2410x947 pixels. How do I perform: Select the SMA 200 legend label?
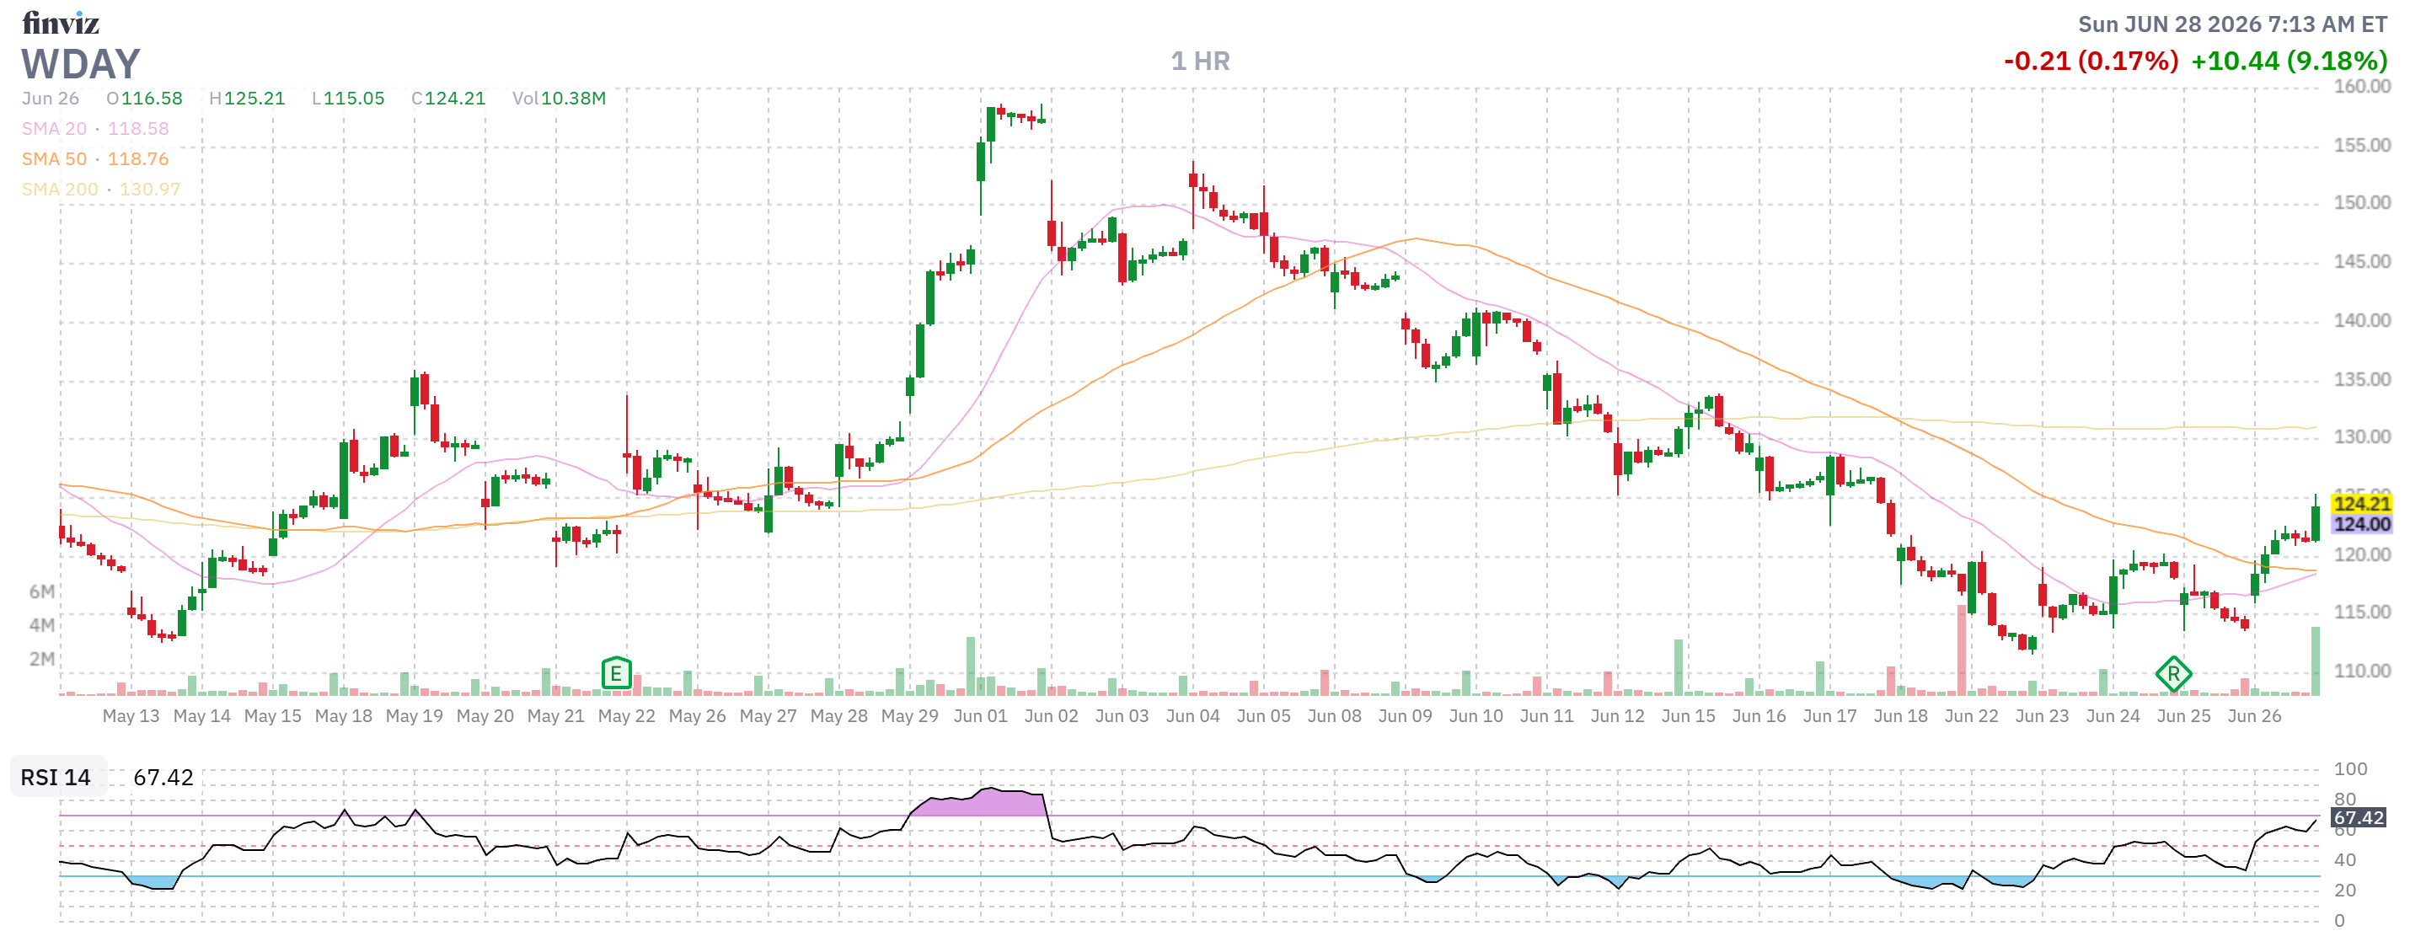point(60,189)
